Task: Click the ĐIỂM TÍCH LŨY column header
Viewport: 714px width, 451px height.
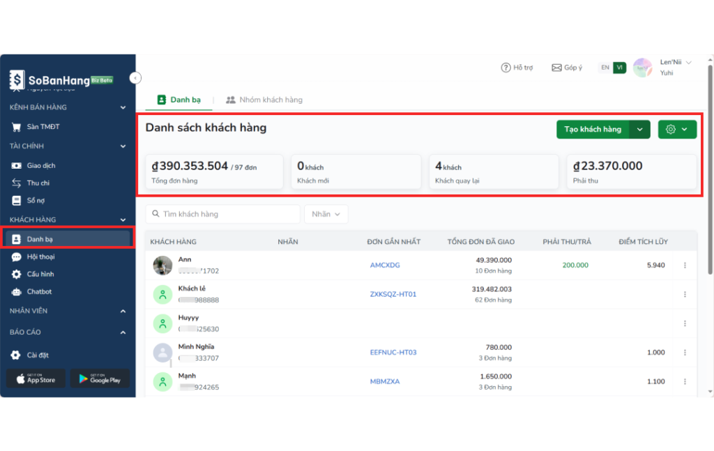Action: point(643,242)
